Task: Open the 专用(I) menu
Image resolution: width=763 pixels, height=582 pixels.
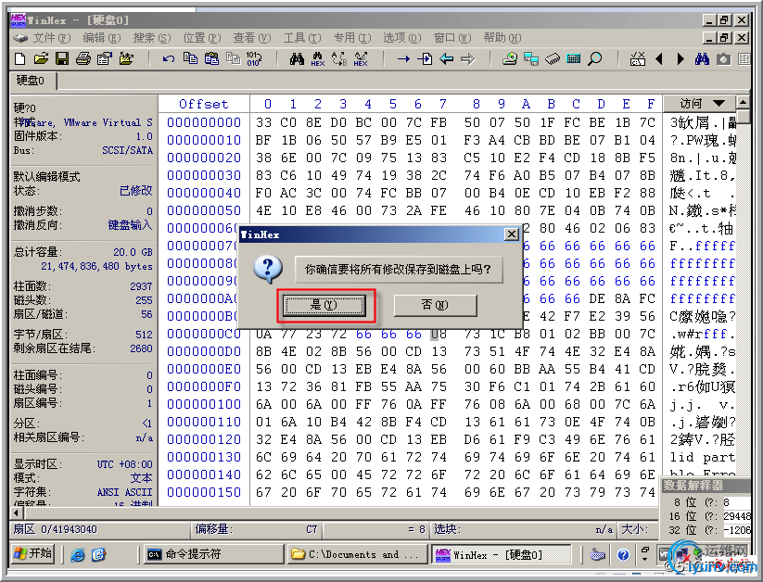Action: tap(352, 38)
